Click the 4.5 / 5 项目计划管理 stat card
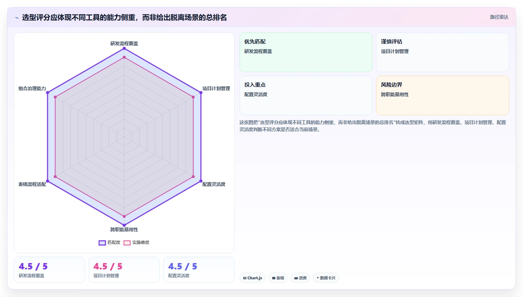 (124, 270)
